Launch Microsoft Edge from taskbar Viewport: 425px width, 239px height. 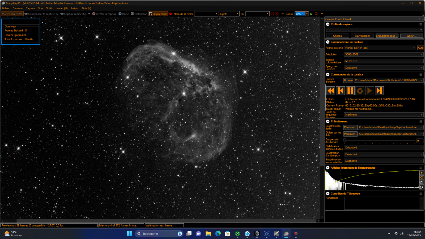point(218,234)
